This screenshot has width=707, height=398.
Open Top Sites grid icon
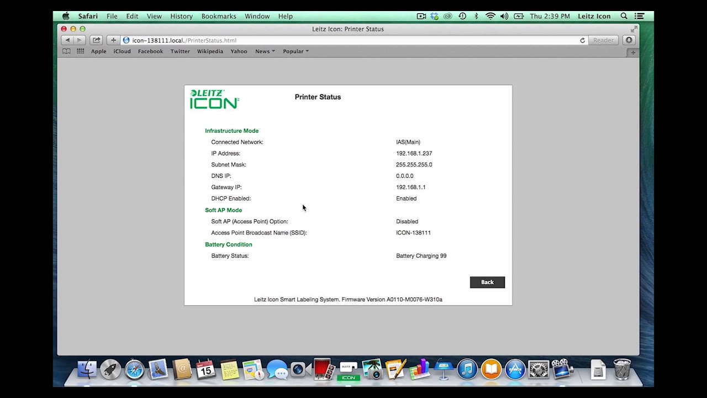pyautogui.click(x=81, y=51)
